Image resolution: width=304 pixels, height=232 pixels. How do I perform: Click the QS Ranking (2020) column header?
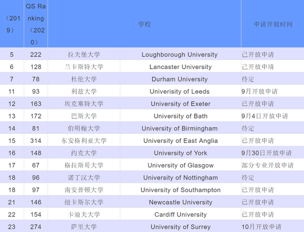[x=36, y=24]
